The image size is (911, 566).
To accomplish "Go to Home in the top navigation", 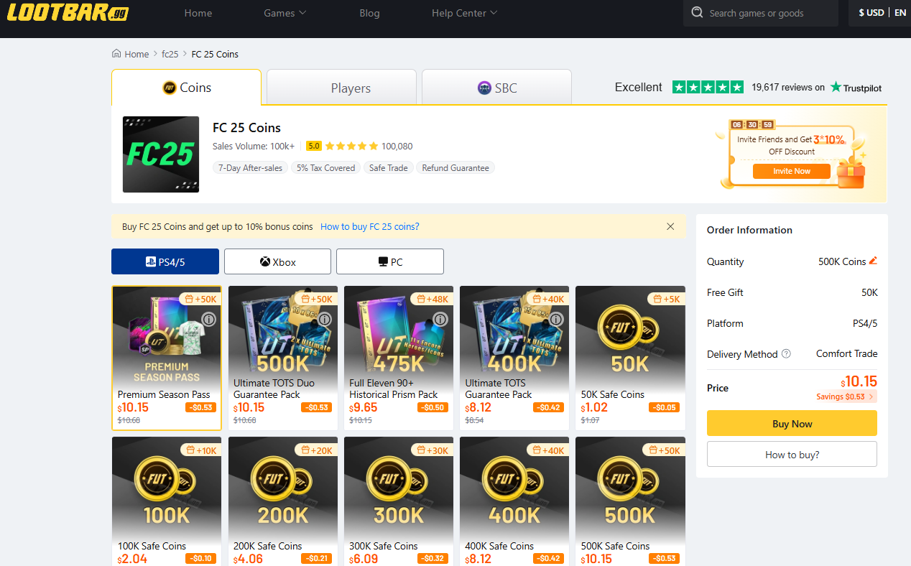I will point(198,13).
